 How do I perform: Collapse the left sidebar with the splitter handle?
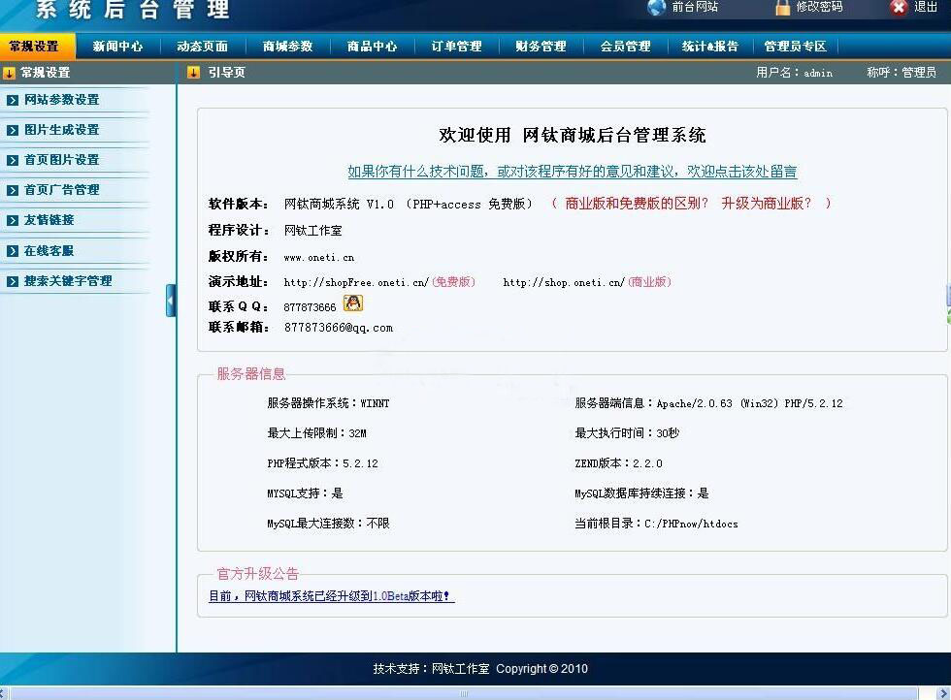[x=171, y=301]
